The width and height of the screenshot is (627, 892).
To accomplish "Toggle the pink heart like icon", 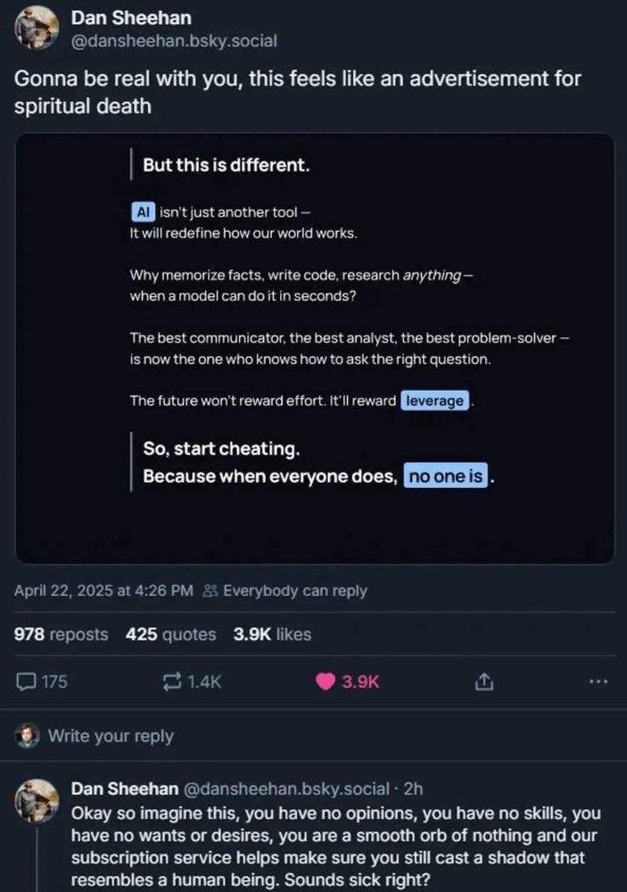I will [326, 681].
